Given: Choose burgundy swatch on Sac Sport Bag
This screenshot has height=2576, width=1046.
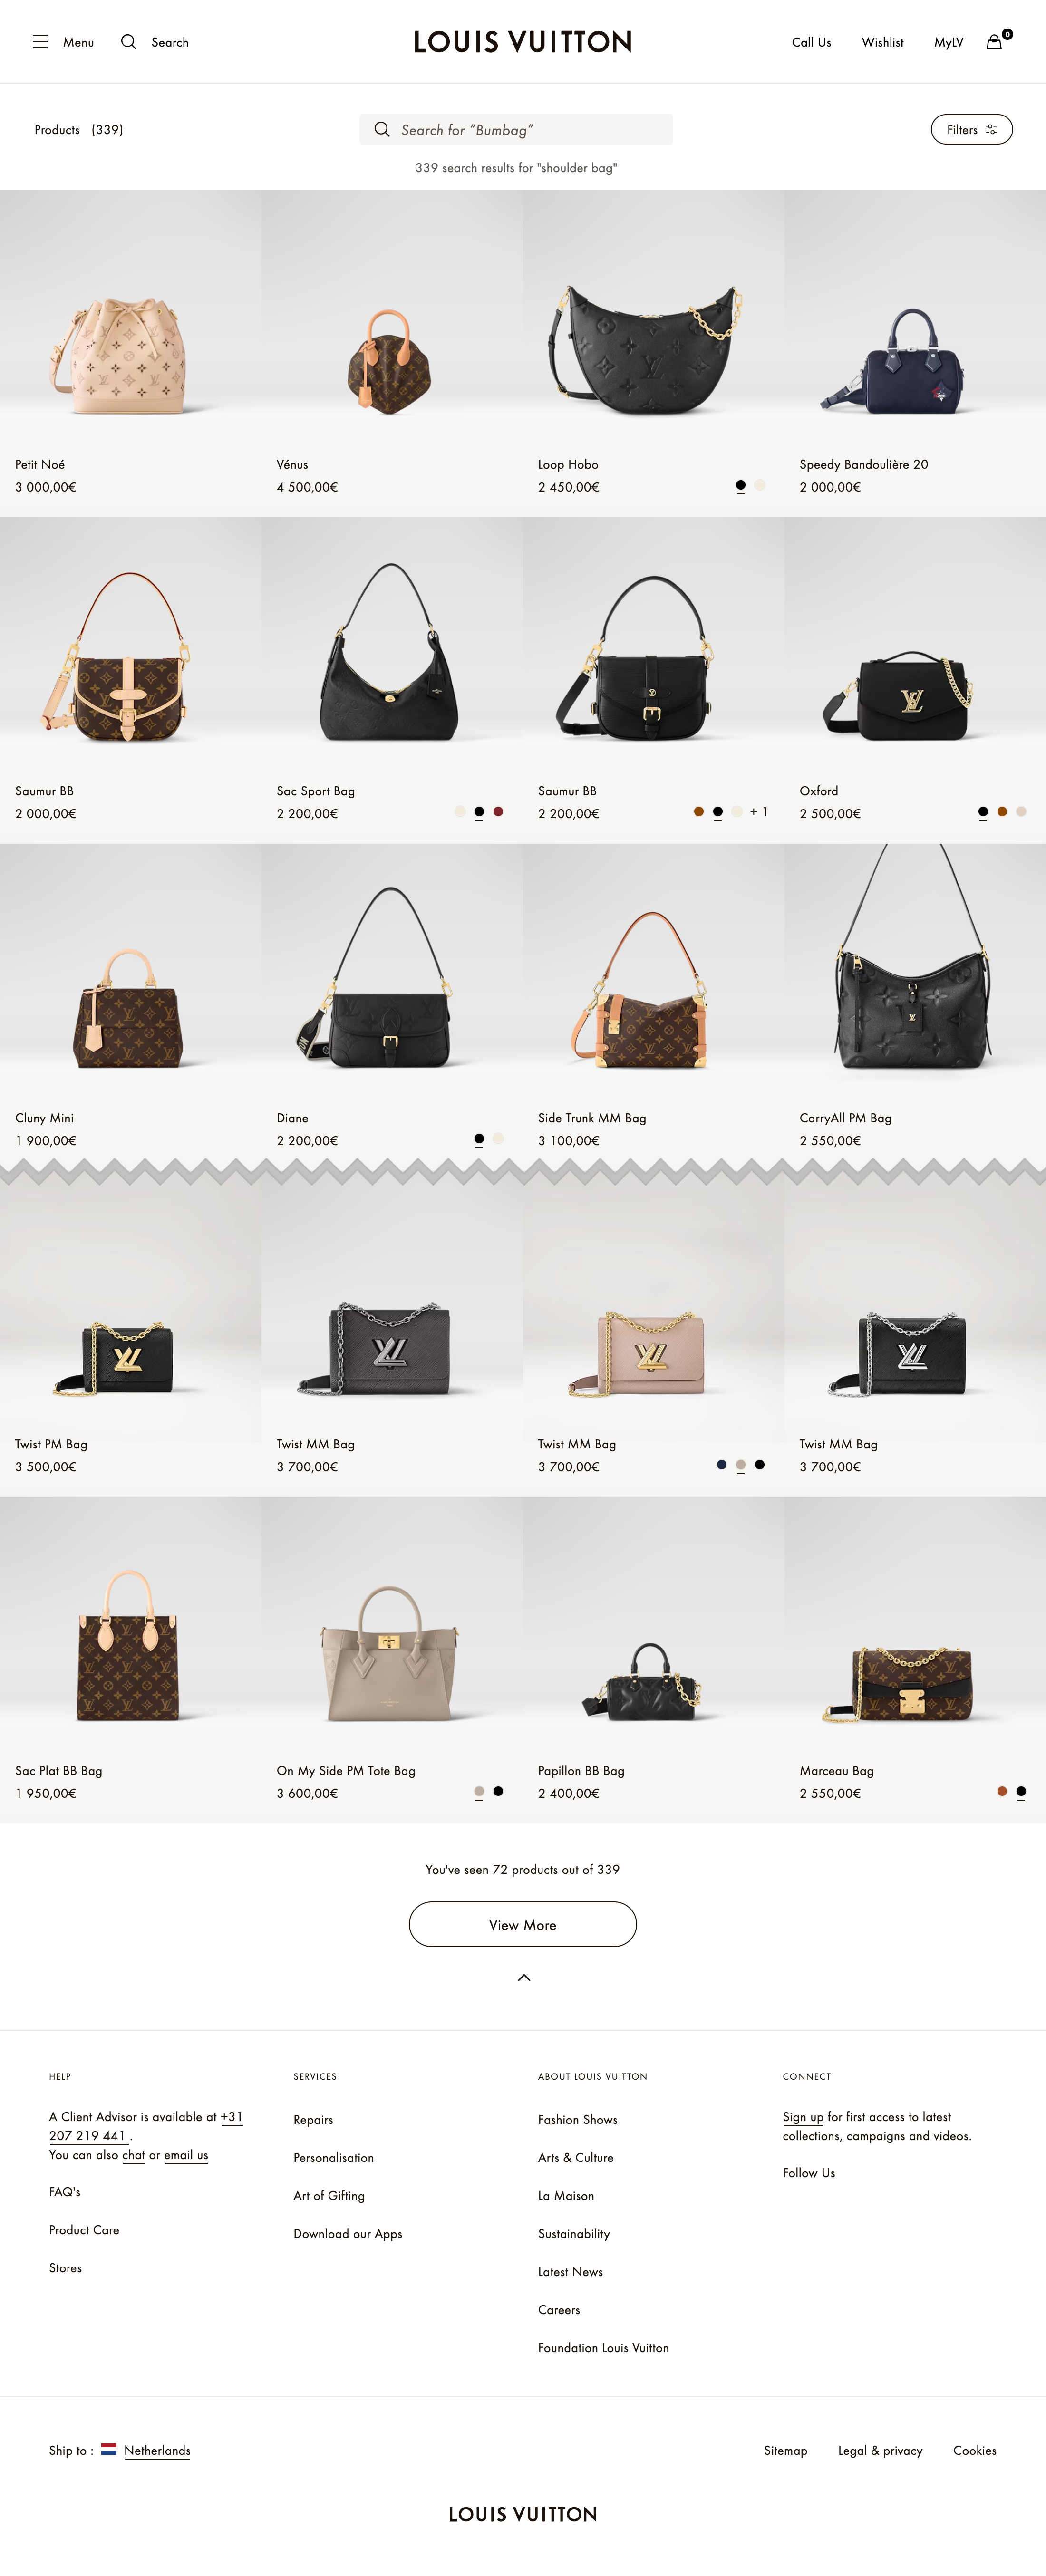Looking at the screenshot, I should coord(498,812).
